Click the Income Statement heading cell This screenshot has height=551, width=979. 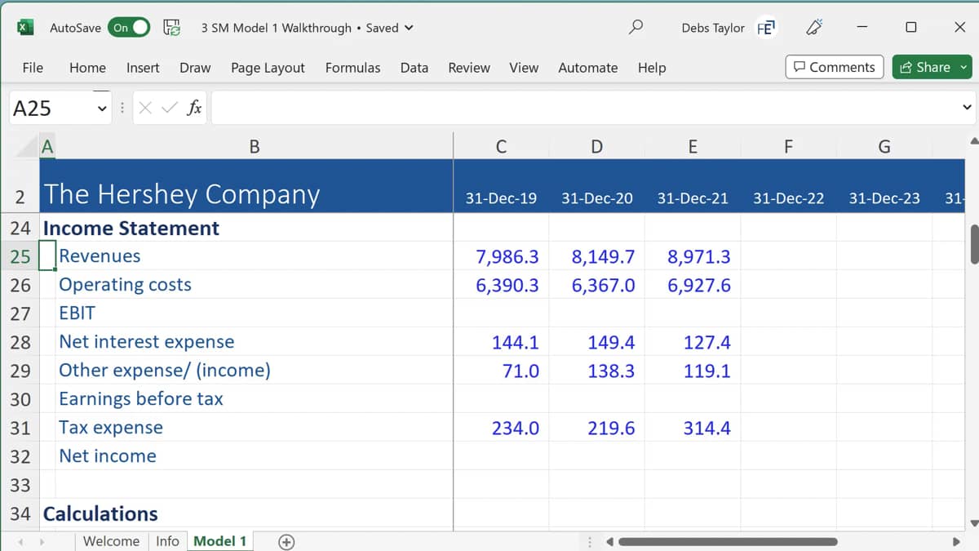[x=131, y=228]
